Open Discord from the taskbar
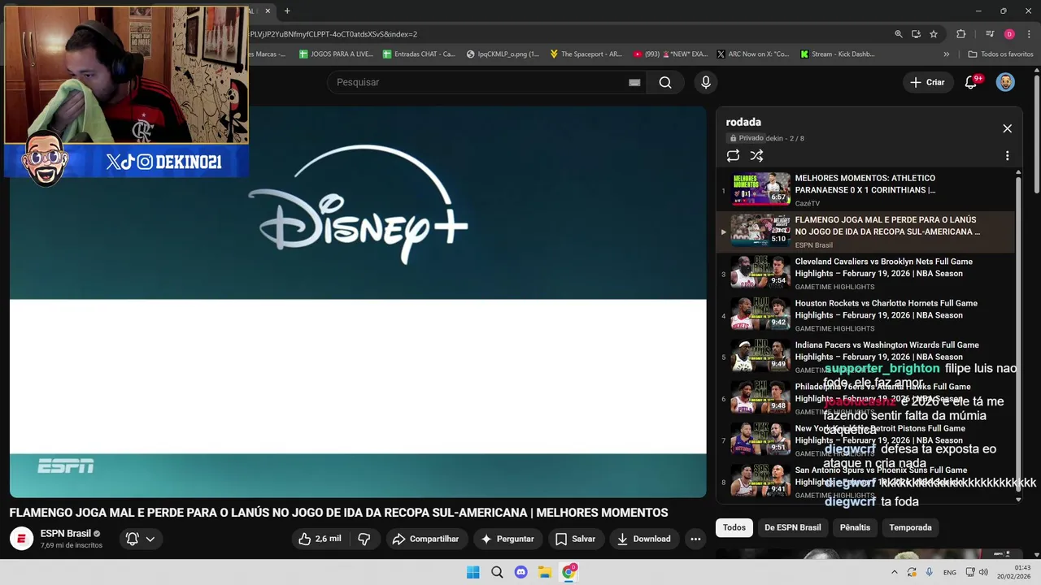Screen dimensions: 1041x585 coord(521,572)
